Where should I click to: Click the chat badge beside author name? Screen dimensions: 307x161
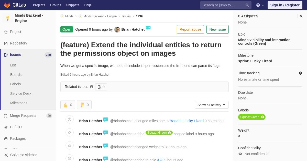(148, 28)
